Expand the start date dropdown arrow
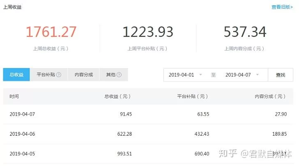299x166 pixels. point(200,75)
